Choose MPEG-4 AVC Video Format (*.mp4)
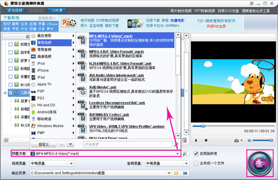 116,52
